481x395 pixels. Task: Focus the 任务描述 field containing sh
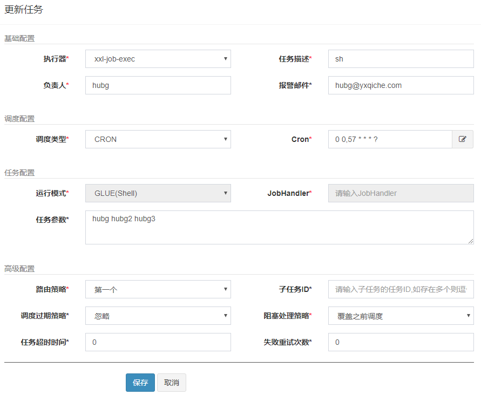(401, 59)
